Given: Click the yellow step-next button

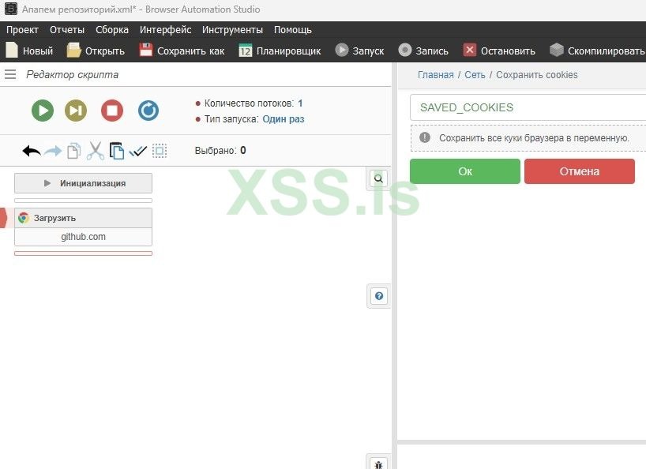Looking at the screenshot, I should point(76,111).
